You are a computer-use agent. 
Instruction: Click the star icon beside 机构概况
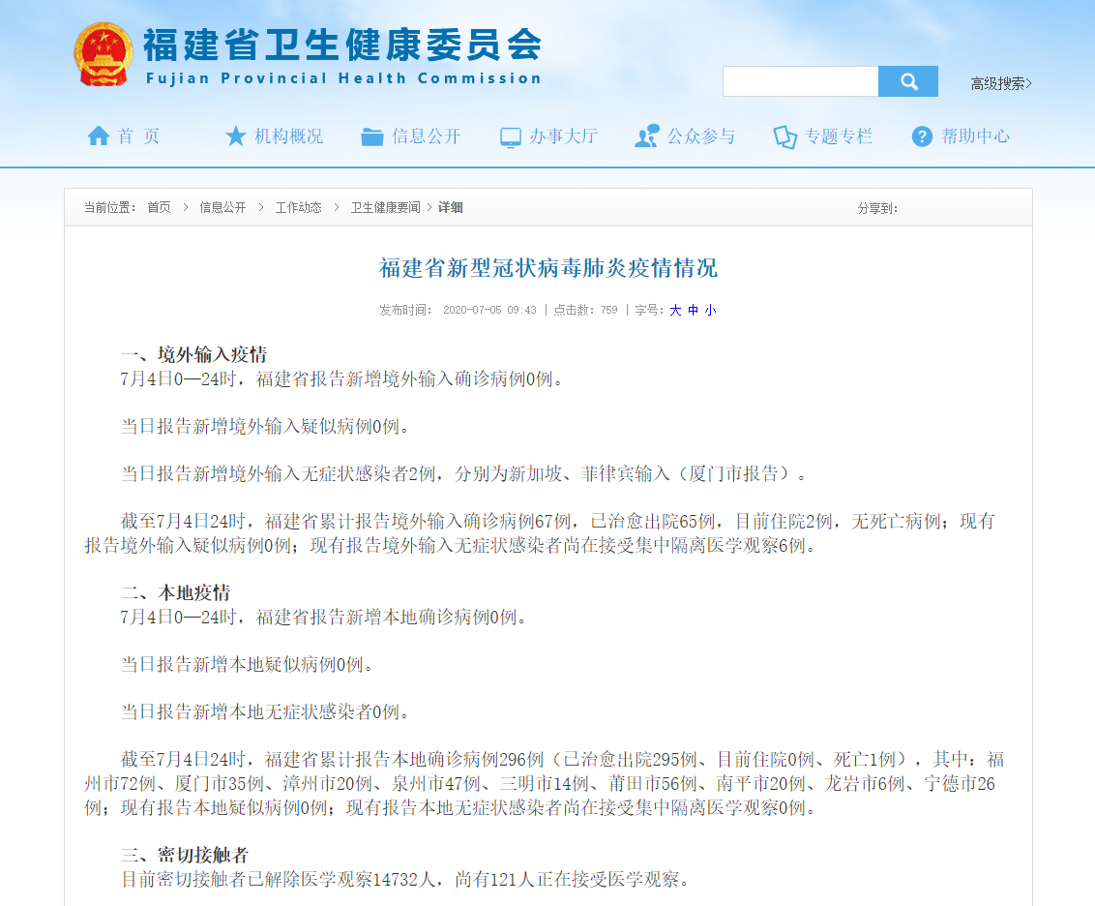(236, 136)
